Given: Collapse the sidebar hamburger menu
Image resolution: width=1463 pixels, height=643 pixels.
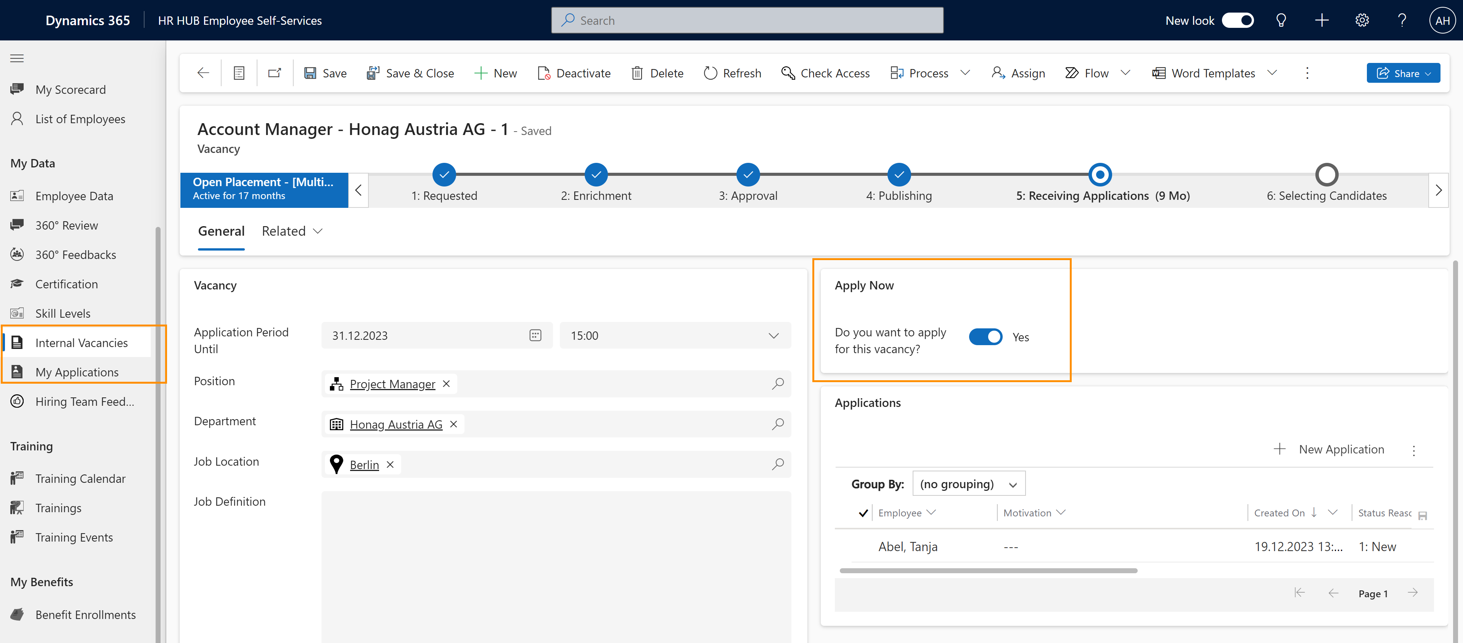Looking at the screenshot, I should [17, 58].
